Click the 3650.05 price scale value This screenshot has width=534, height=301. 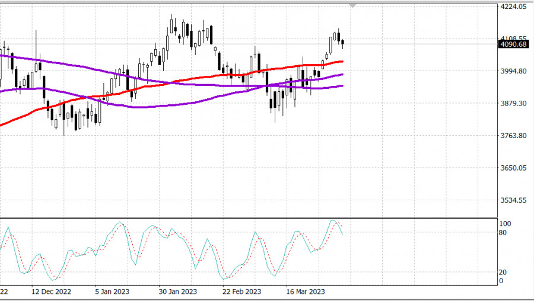click(514, 168)
